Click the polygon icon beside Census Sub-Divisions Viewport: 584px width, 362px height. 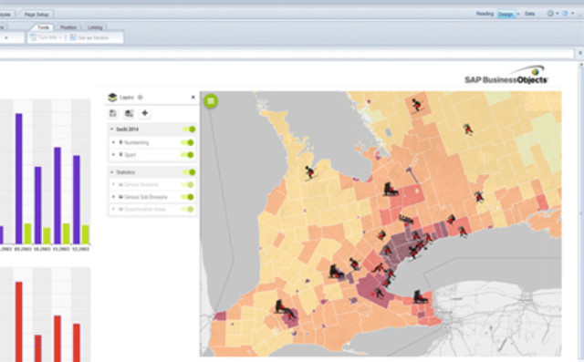click(x=120, y=197)
